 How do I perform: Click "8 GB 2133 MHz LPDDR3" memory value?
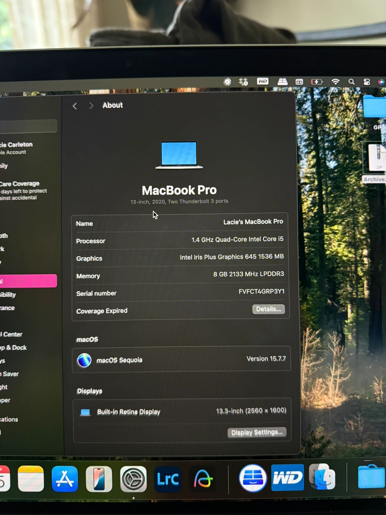[x=249, y=274]
